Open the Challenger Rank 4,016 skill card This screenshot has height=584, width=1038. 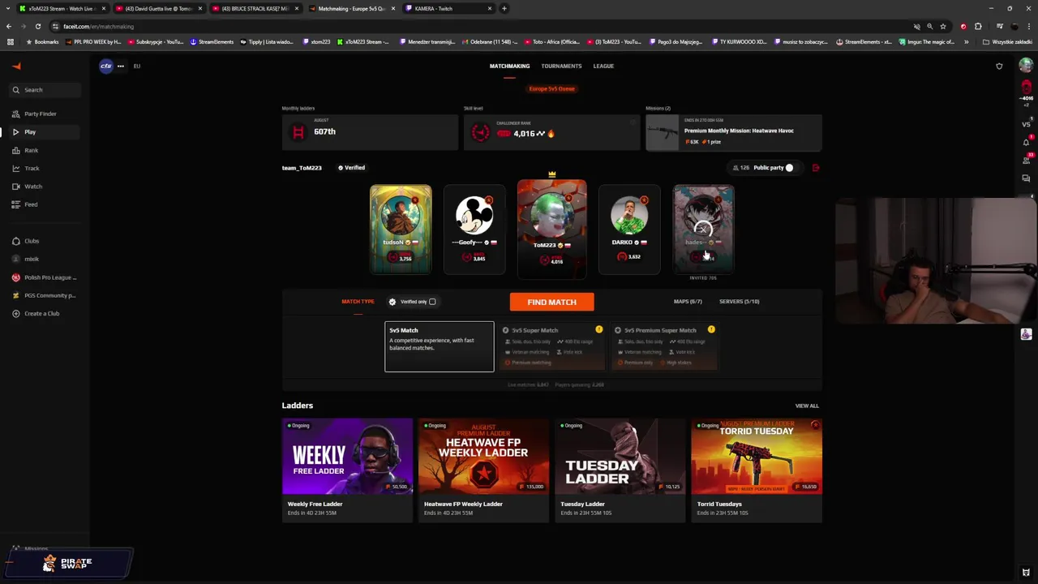(x=551, y=132)
